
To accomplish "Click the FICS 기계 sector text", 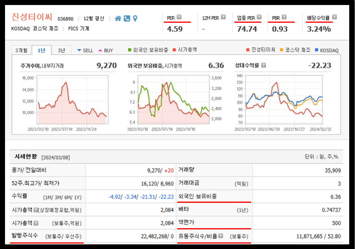I will click(x=79, y=29).
